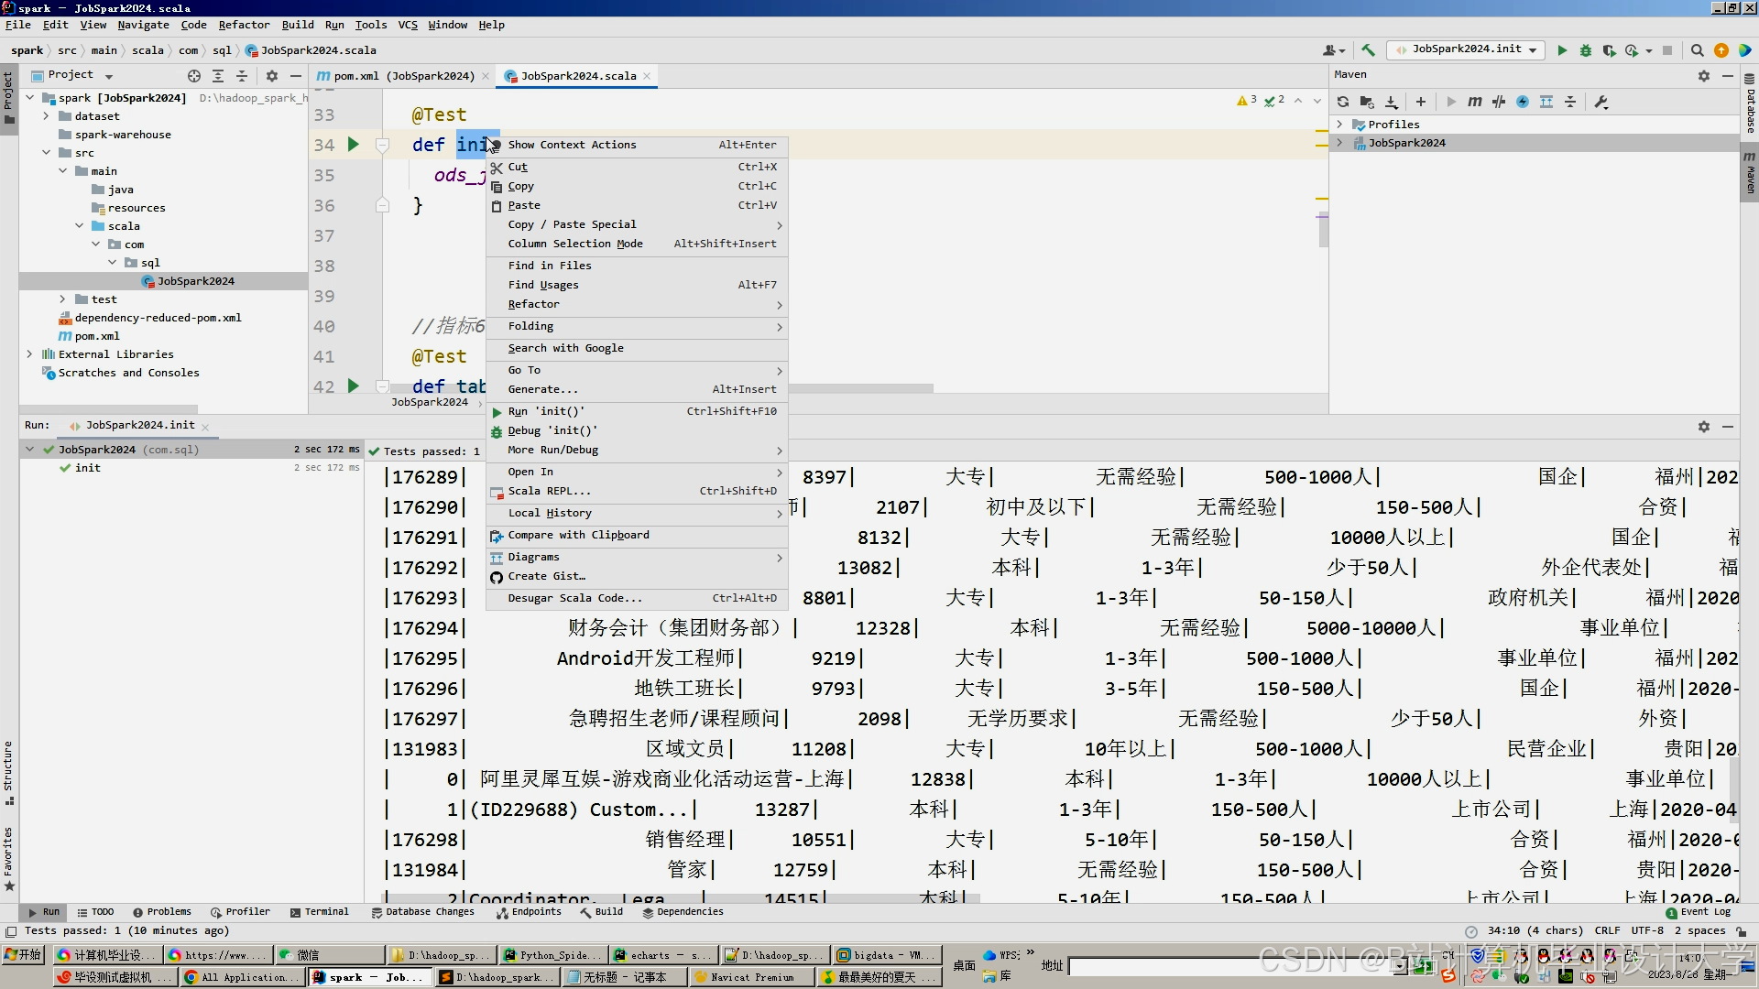Select Find Usages in context menu
Image resolution: width=1759 pixels, height=989 pixels.
[x=543, y=285]
